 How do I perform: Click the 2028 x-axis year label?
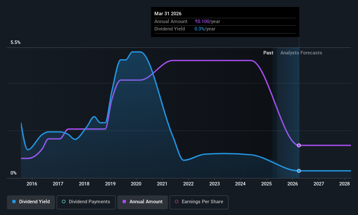(344, 184)
